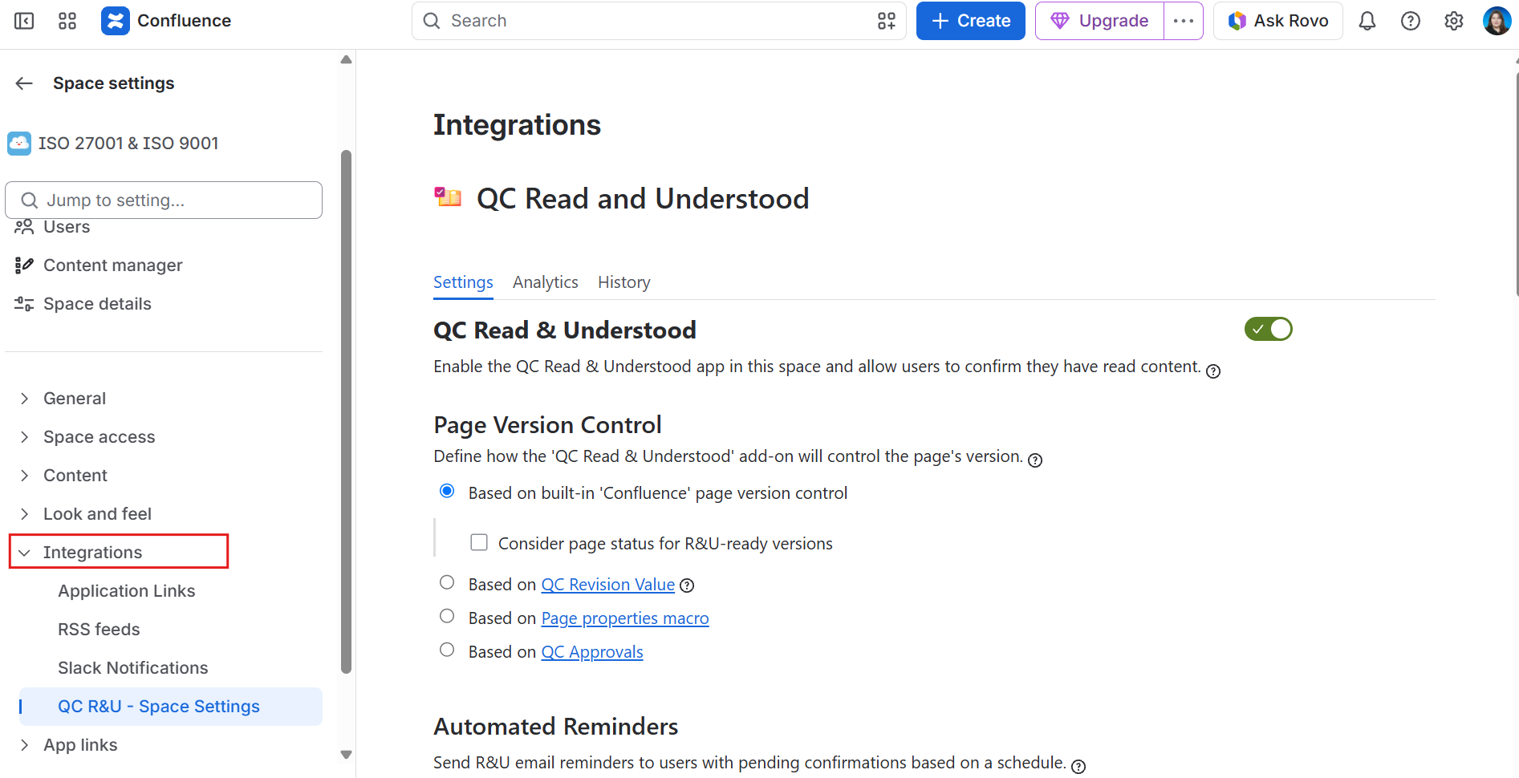The height and width of the screenshot is (778, 1519).
Task: Click the help icon beside Automated Reminders description
Action: (x=1078, y=766)
